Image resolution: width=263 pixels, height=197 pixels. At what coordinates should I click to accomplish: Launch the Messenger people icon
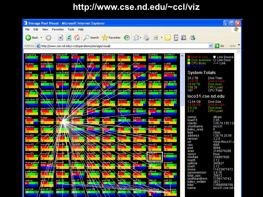pos(192,37)
